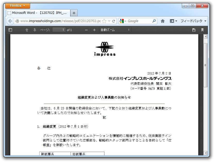Screen dimensions: 214x162
Task: Go to previous page using up arrow
Action: point(27,30)
